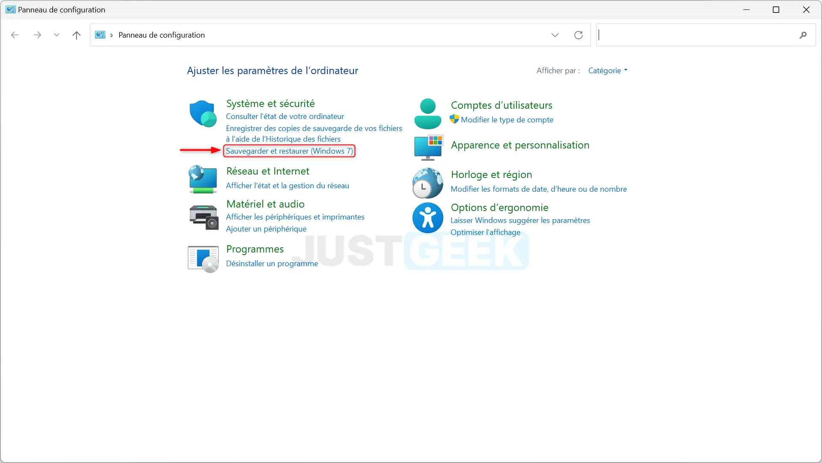Open recent locations dropdown chevron

point(56,35)
